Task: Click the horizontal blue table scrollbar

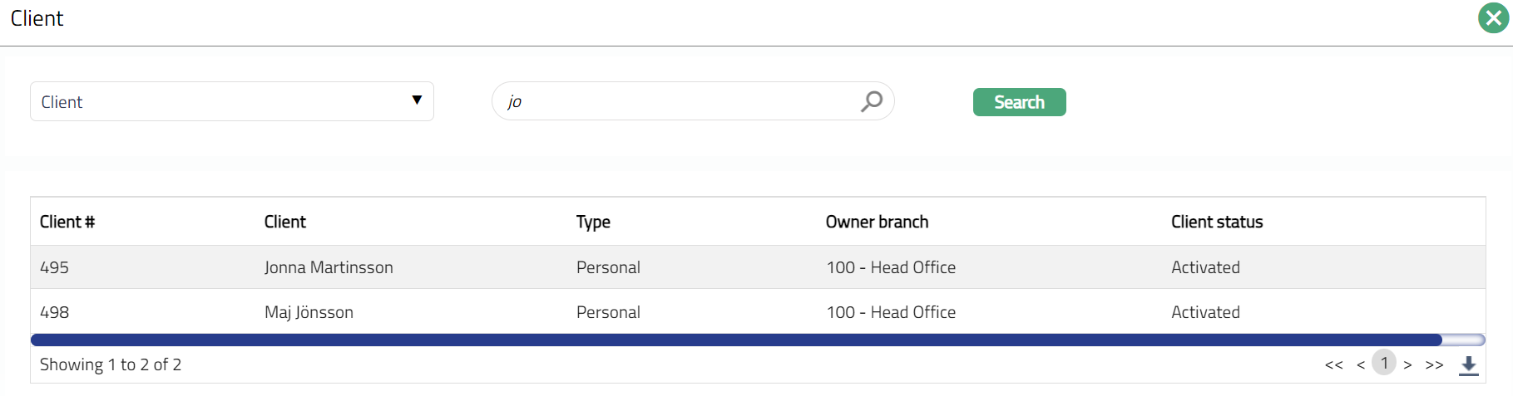Action: pyautogui.click(x=736, y=340)
